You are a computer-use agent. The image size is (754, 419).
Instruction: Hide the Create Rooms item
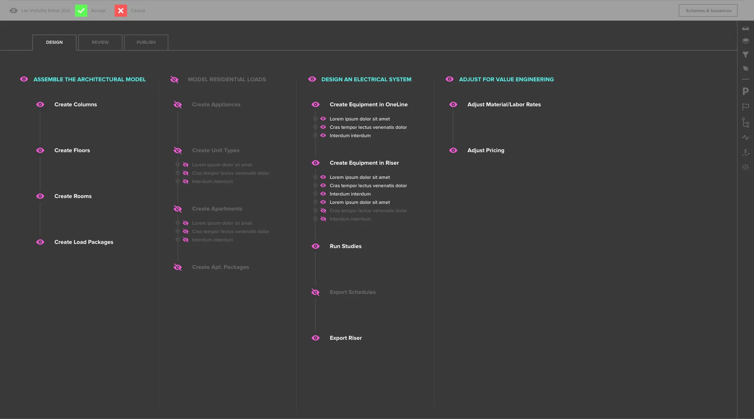pos(40,196)
